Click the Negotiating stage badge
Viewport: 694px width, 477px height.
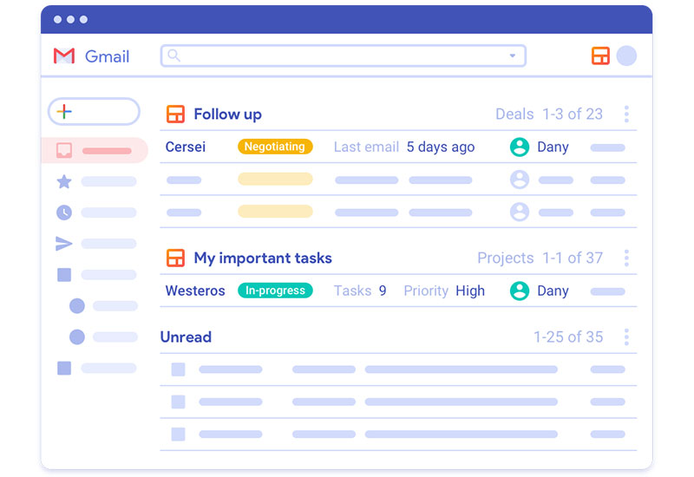(x=275, y=147)
